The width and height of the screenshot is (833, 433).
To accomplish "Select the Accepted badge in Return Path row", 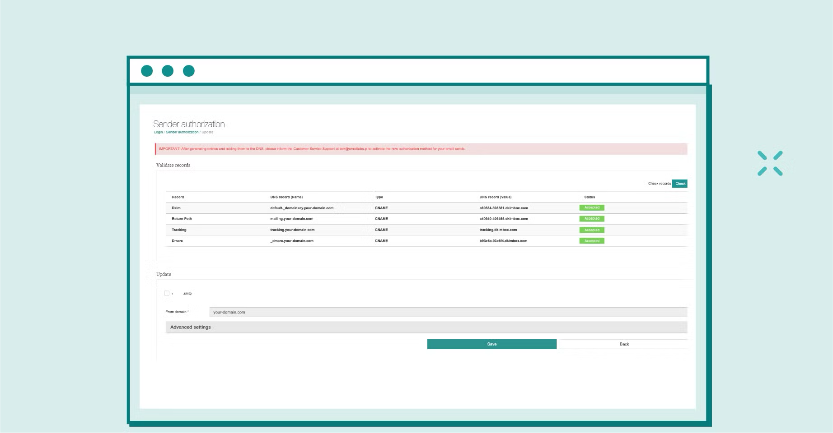I will pos(591,219).
